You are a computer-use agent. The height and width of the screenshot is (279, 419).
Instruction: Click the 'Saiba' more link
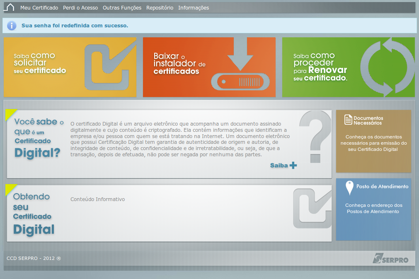279,165
